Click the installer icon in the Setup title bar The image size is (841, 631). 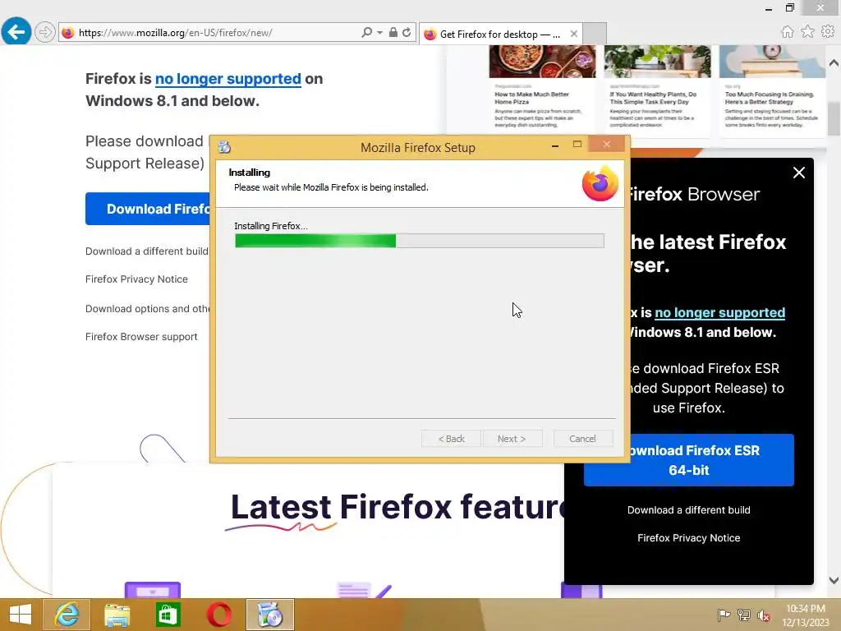224,147
